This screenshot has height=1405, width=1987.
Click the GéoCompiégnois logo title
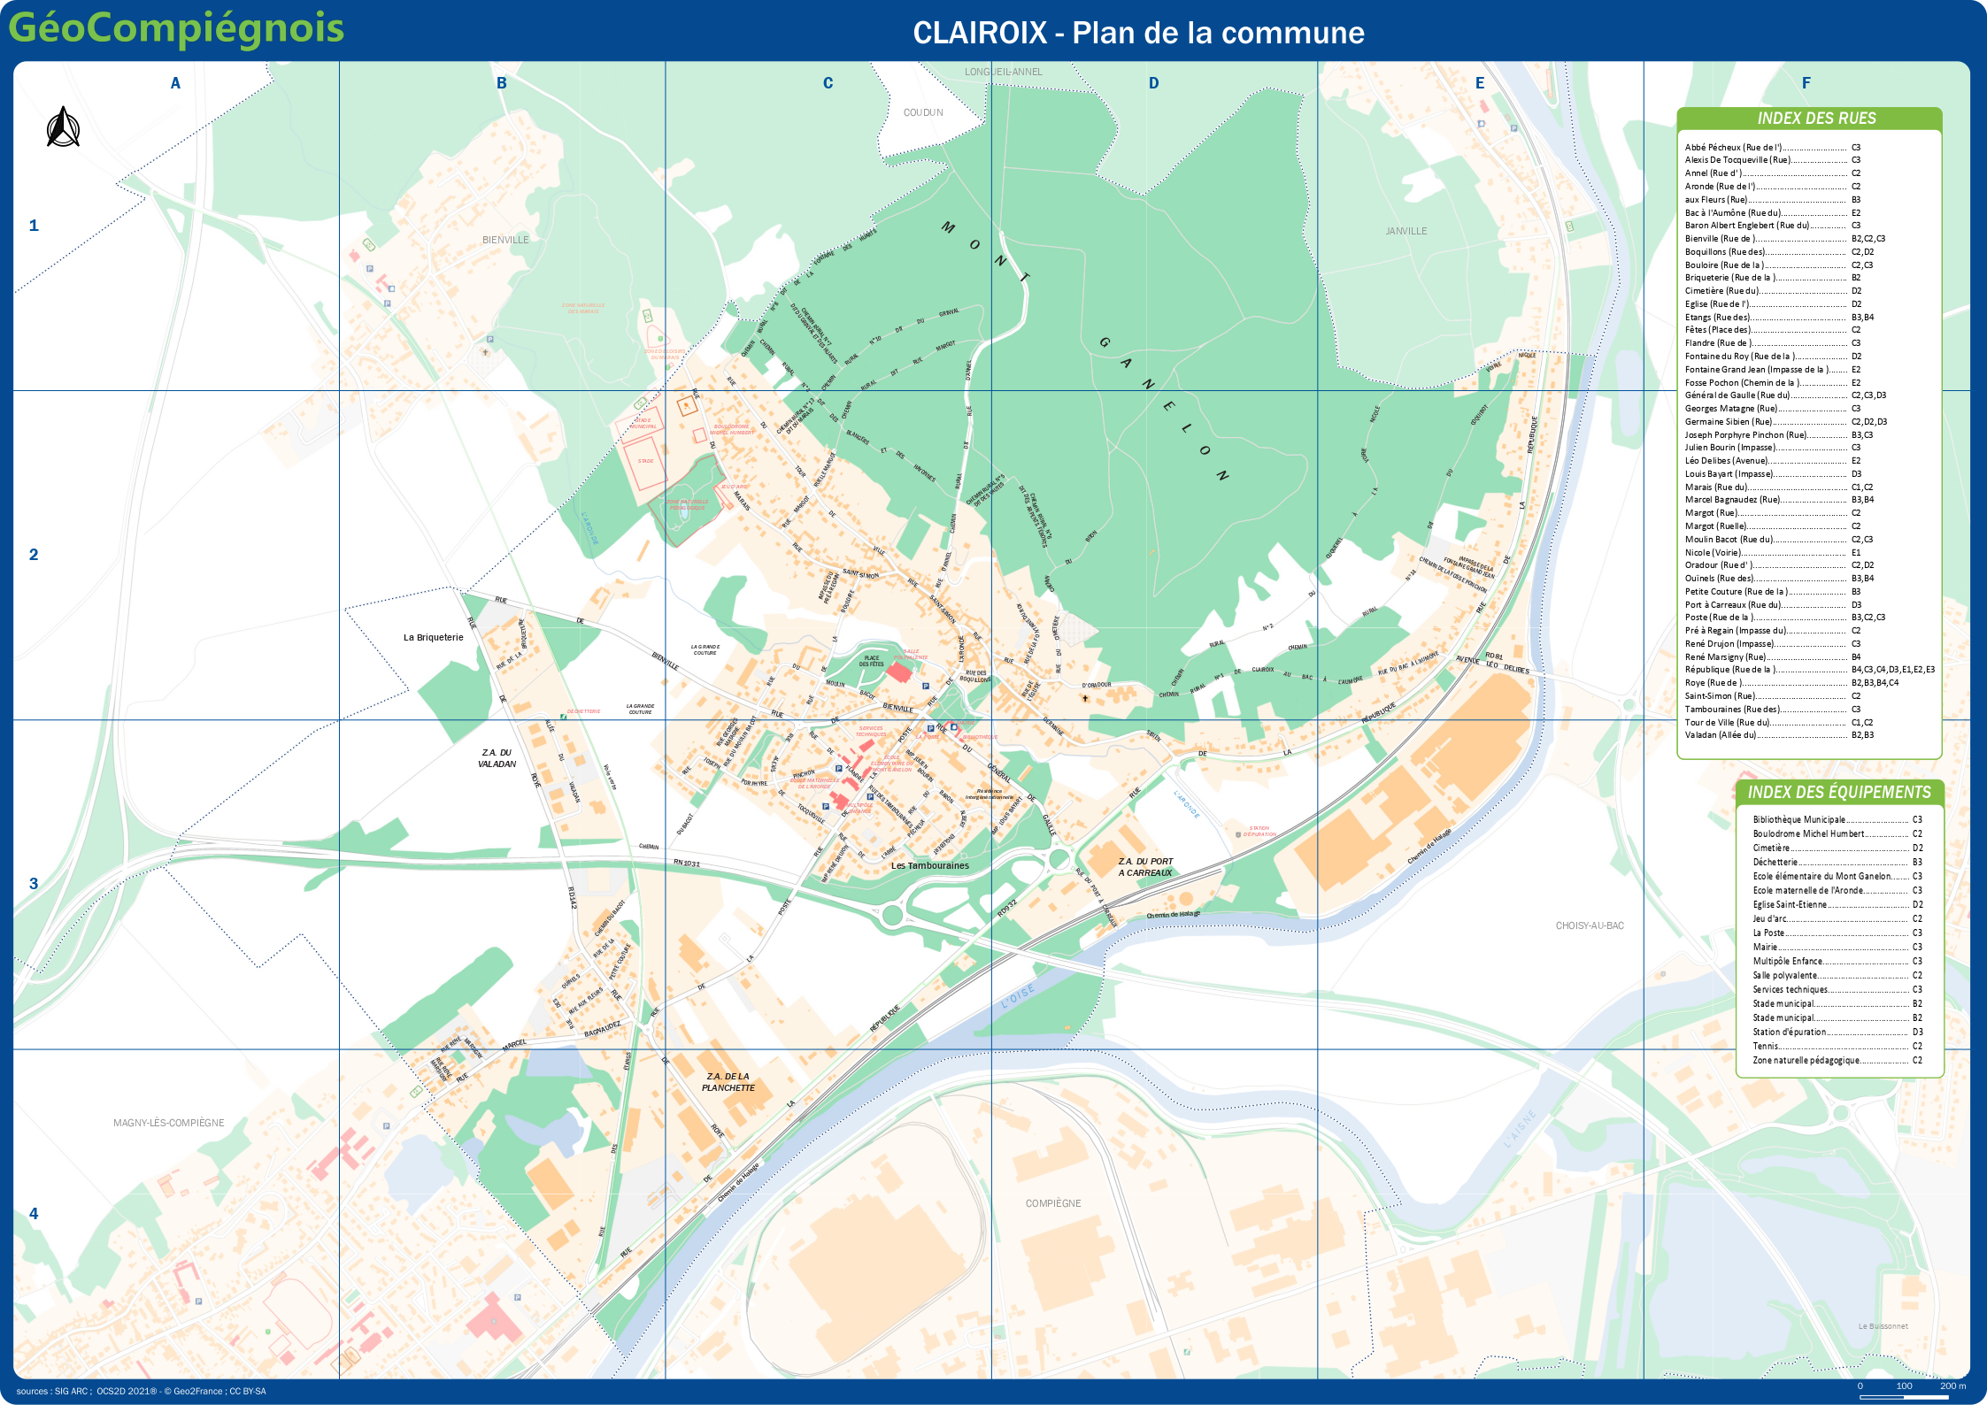[x=176, y=28]
